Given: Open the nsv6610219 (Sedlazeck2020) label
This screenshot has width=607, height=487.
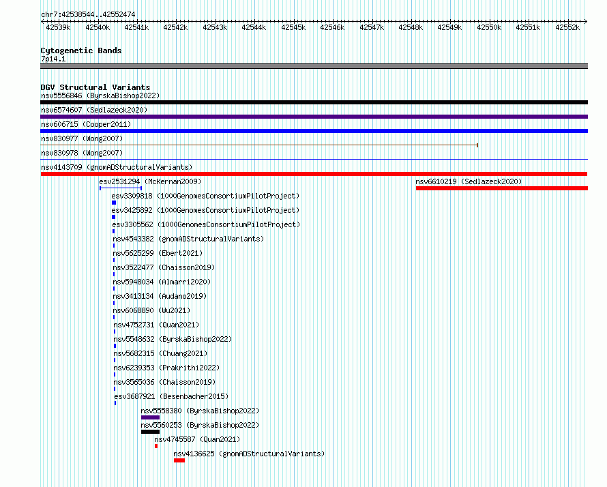Looking at the screenshot, I should (x=469, y=181).
